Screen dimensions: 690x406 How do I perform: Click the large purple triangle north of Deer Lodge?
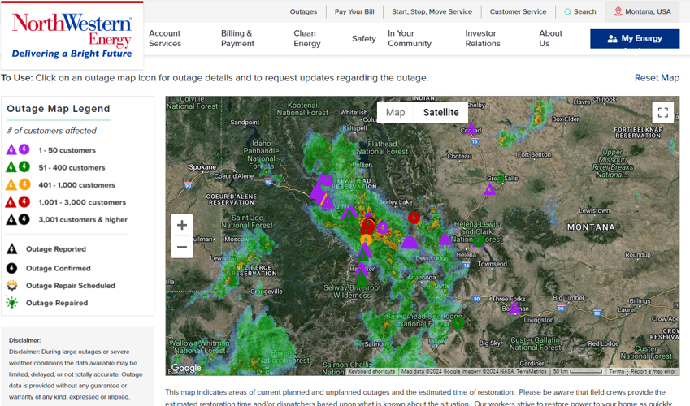tap(410, 241)
